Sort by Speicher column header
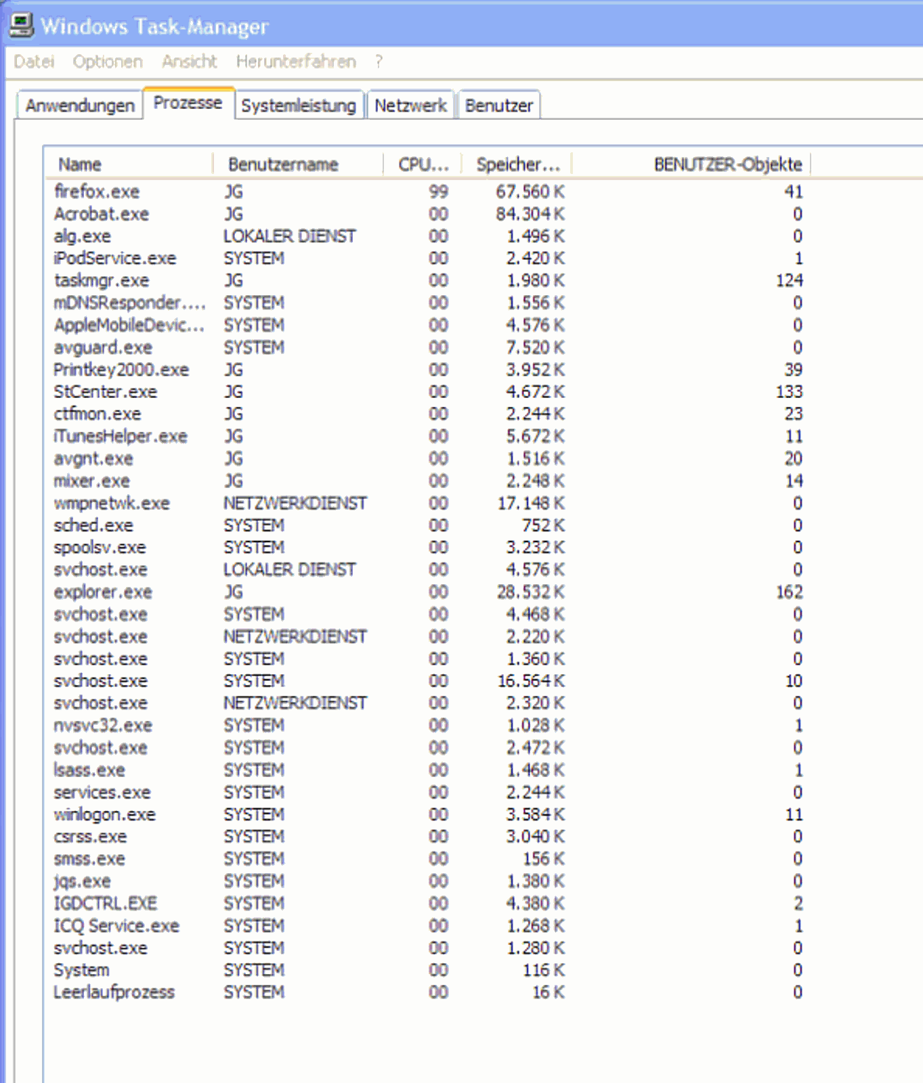The height and width of the screenshot is (1083, 923). 517,164
